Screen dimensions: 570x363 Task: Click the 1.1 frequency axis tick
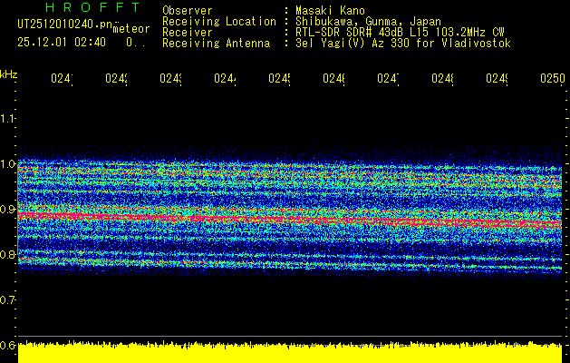pyautogui.click(x=8, y=118)
